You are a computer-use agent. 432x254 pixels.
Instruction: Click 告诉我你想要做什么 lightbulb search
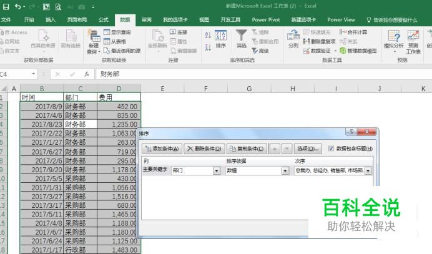pyautogui.click(x=392, y=20)
